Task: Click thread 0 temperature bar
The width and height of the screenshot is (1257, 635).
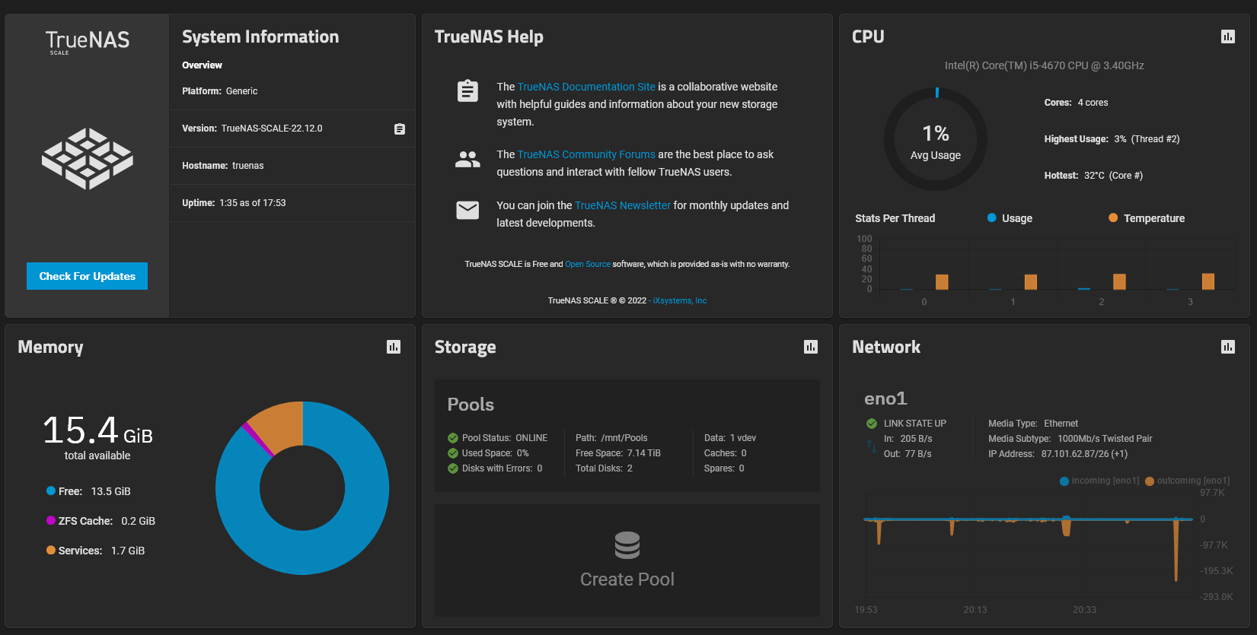Action: (x=942, y=282)
